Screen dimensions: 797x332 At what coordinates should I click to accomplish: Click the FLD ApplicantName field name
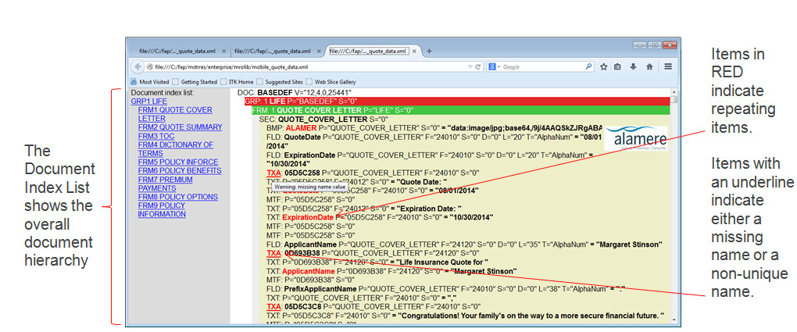[309, 244]
